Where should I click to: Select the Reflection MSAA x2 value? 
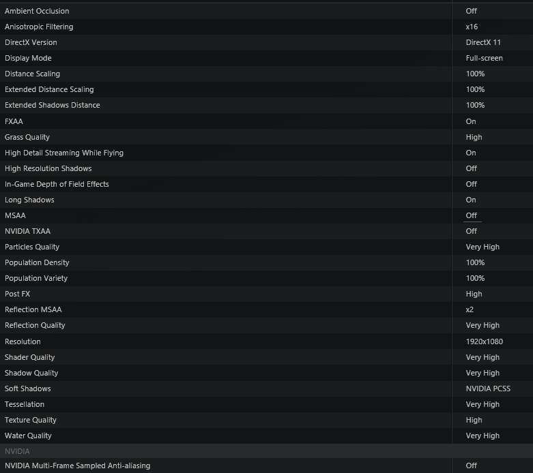(x=470, y=309)
